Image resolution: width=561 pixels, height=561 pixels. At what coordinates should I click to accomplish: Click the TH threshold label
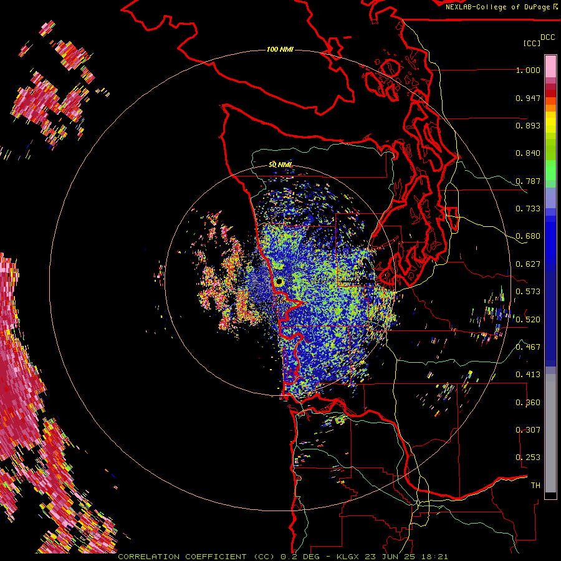pyautogui.click(x=535, y=485)
